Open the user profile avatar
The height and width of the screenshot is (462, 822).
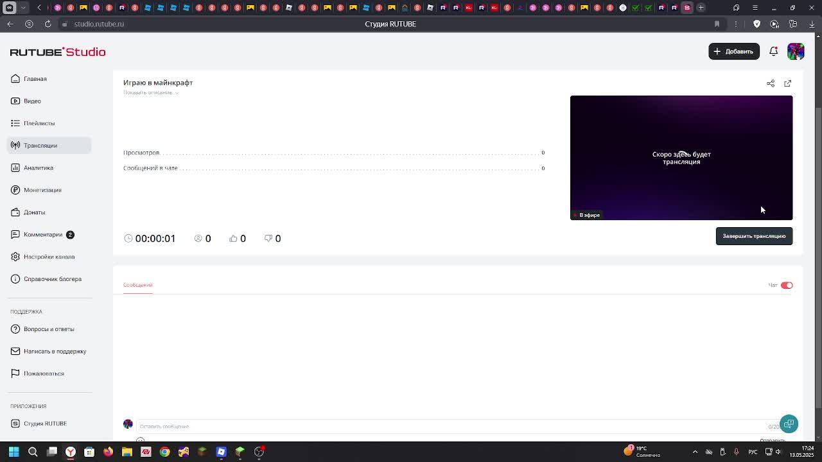point(796,51)
